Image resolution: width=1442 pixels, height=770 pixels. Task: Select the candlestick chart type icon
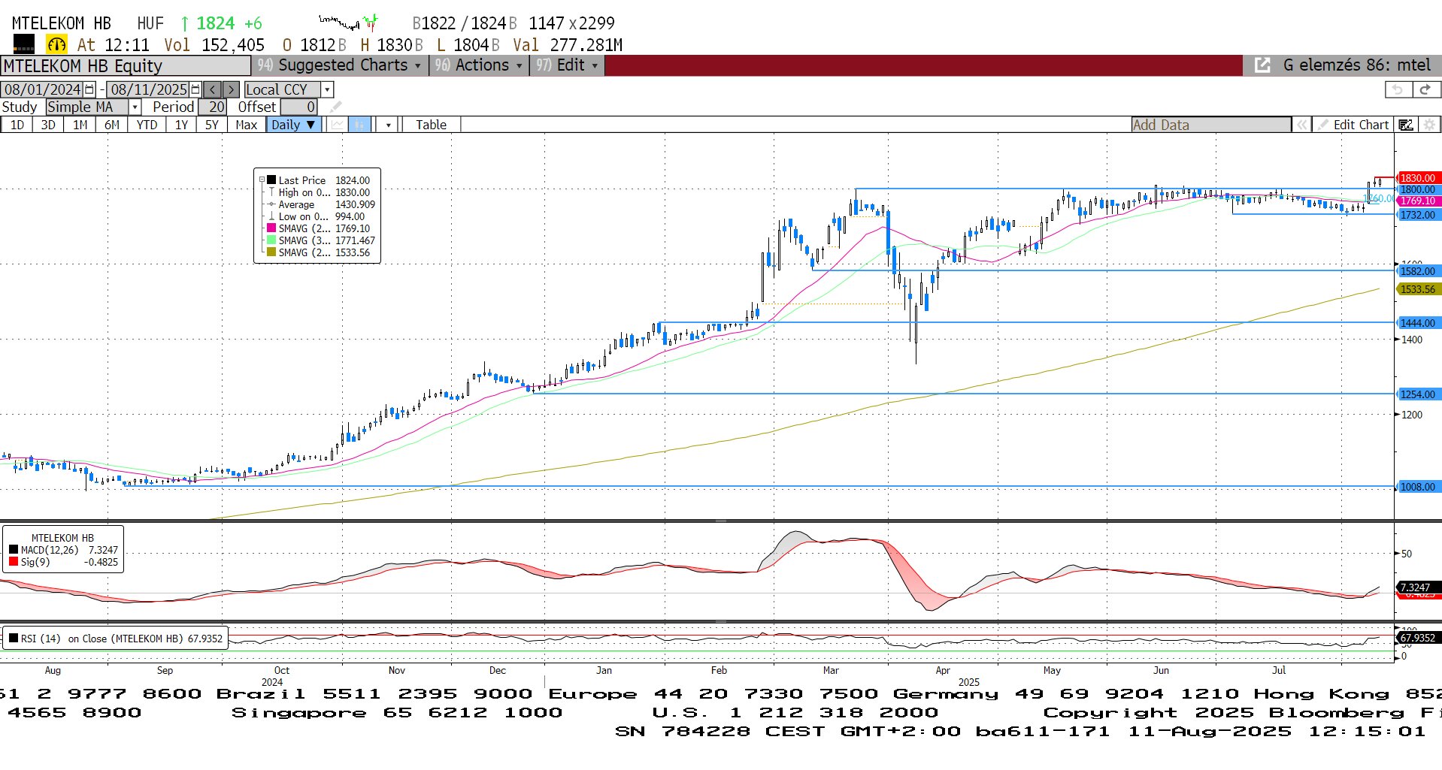coord(360,125)
